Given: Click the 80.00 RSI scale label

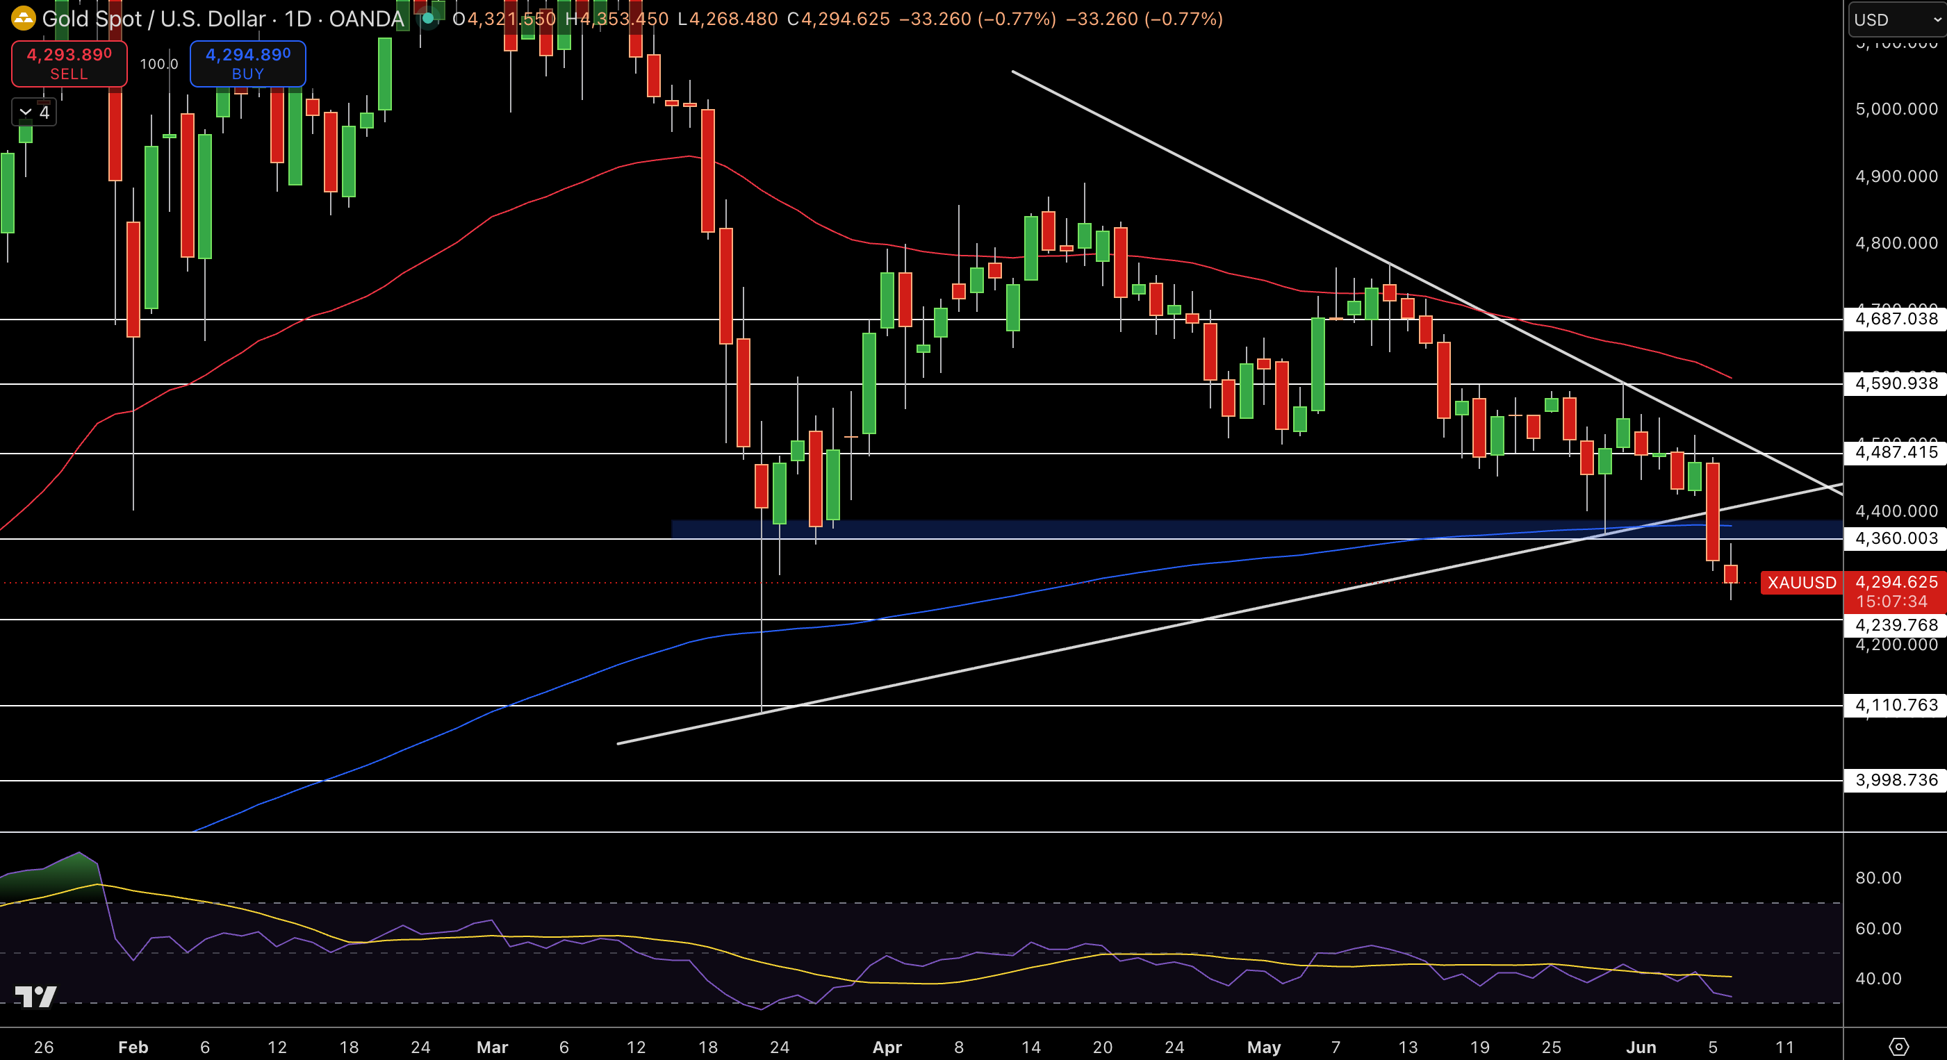Looking at the screenshot, I should pos(1878,878).
